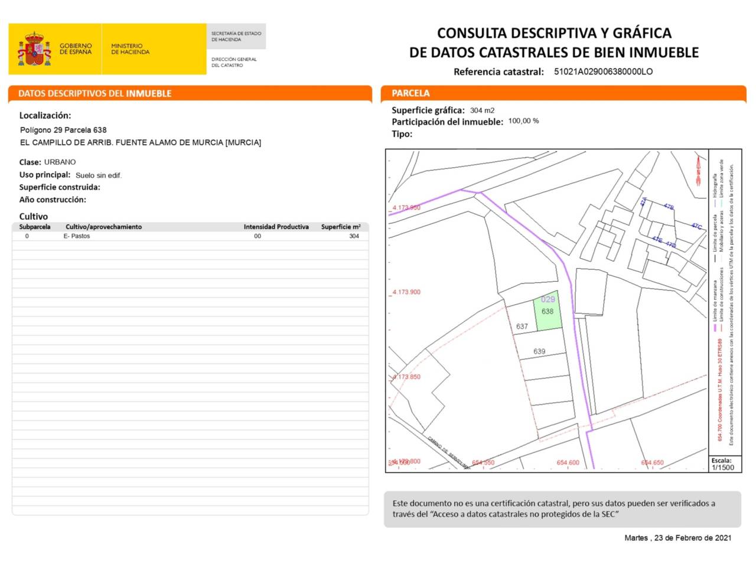Click the CONSULTA DESCRIPTIVA Y GRÁFICA title
Screen dimensions: 756x567
pos(554,33)
